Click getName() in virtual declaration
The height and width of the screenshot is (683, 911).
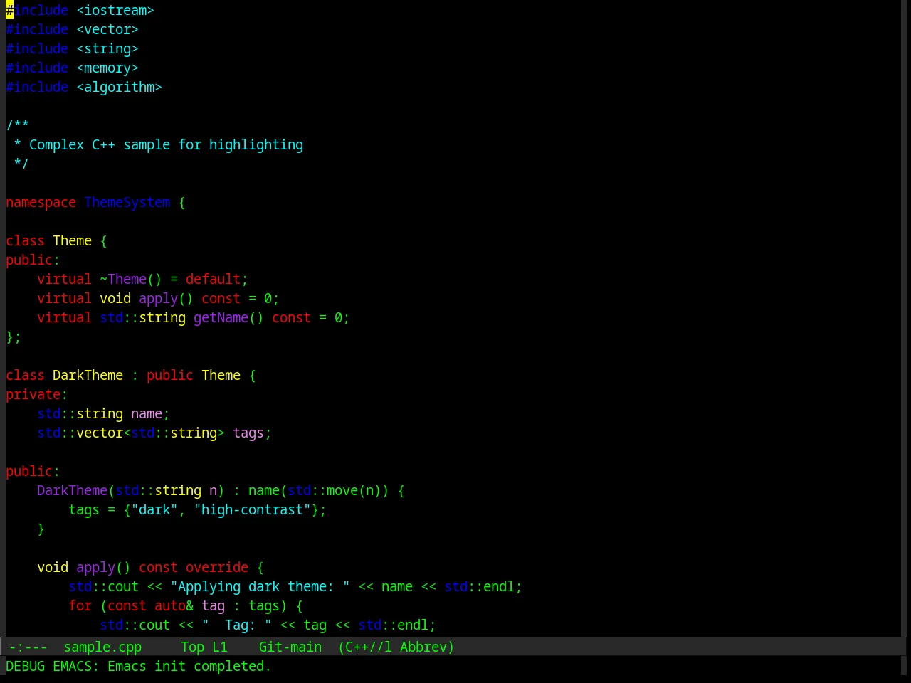pos(228,317)
